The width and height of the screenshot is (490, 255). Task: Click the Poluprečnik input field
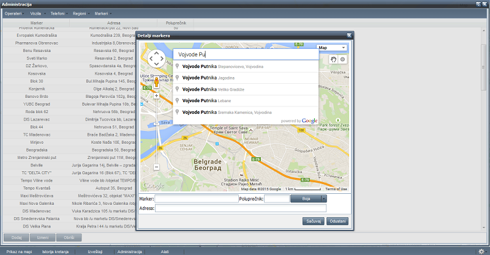(x=277, y=199)
